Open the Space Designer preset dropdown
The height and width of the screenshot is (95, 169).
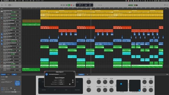click(57, 74)
